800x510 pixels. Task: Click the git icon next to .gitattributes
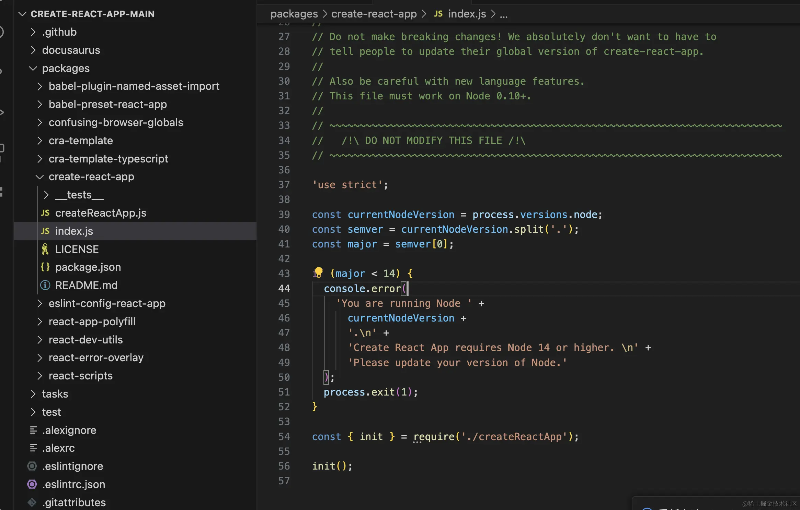(32, 502)
